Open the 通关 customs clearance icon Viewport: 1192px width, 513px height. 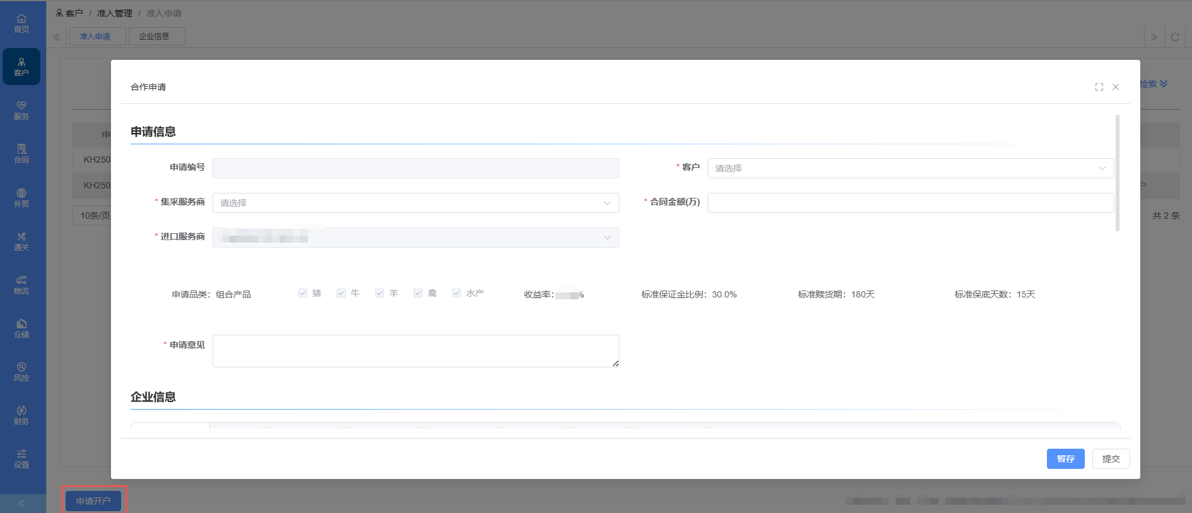[x=21, y=241]
